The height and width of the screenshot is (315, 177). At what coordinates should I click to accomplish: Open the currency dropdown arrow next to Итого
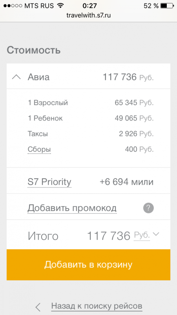[x=156, y=234]
